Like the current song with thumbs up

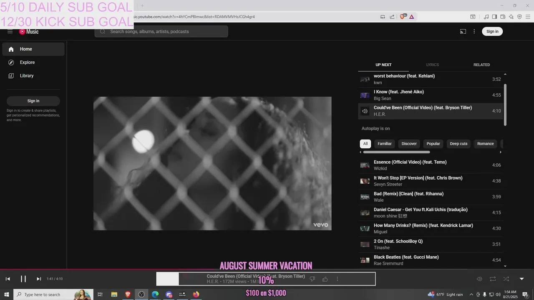(x=325, y=279)
